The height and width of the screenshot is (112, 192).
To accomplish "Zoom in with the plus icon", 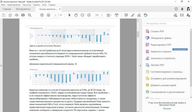I will click(x=89, y=15).
